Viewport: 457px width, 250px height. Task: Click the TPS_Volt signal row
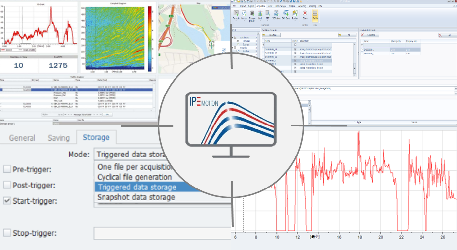76,101
